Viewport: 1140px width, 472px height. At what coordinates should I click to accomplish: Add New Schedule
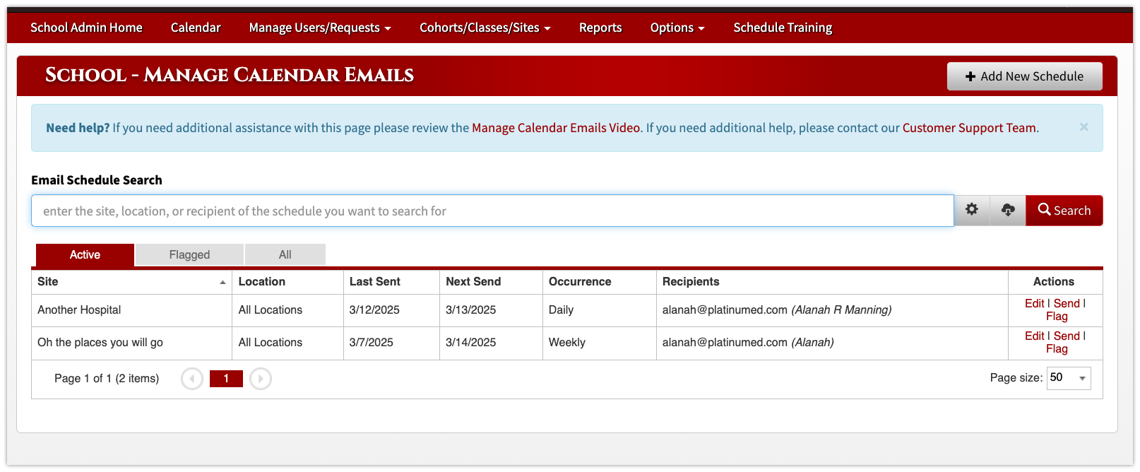click(x=1024, y=76)
